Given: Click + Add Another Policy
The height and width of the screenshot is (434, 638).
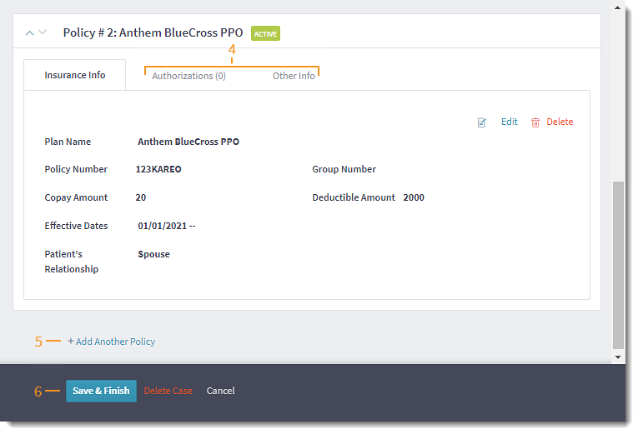Looking at the screenshot, I should coord(111,342).
